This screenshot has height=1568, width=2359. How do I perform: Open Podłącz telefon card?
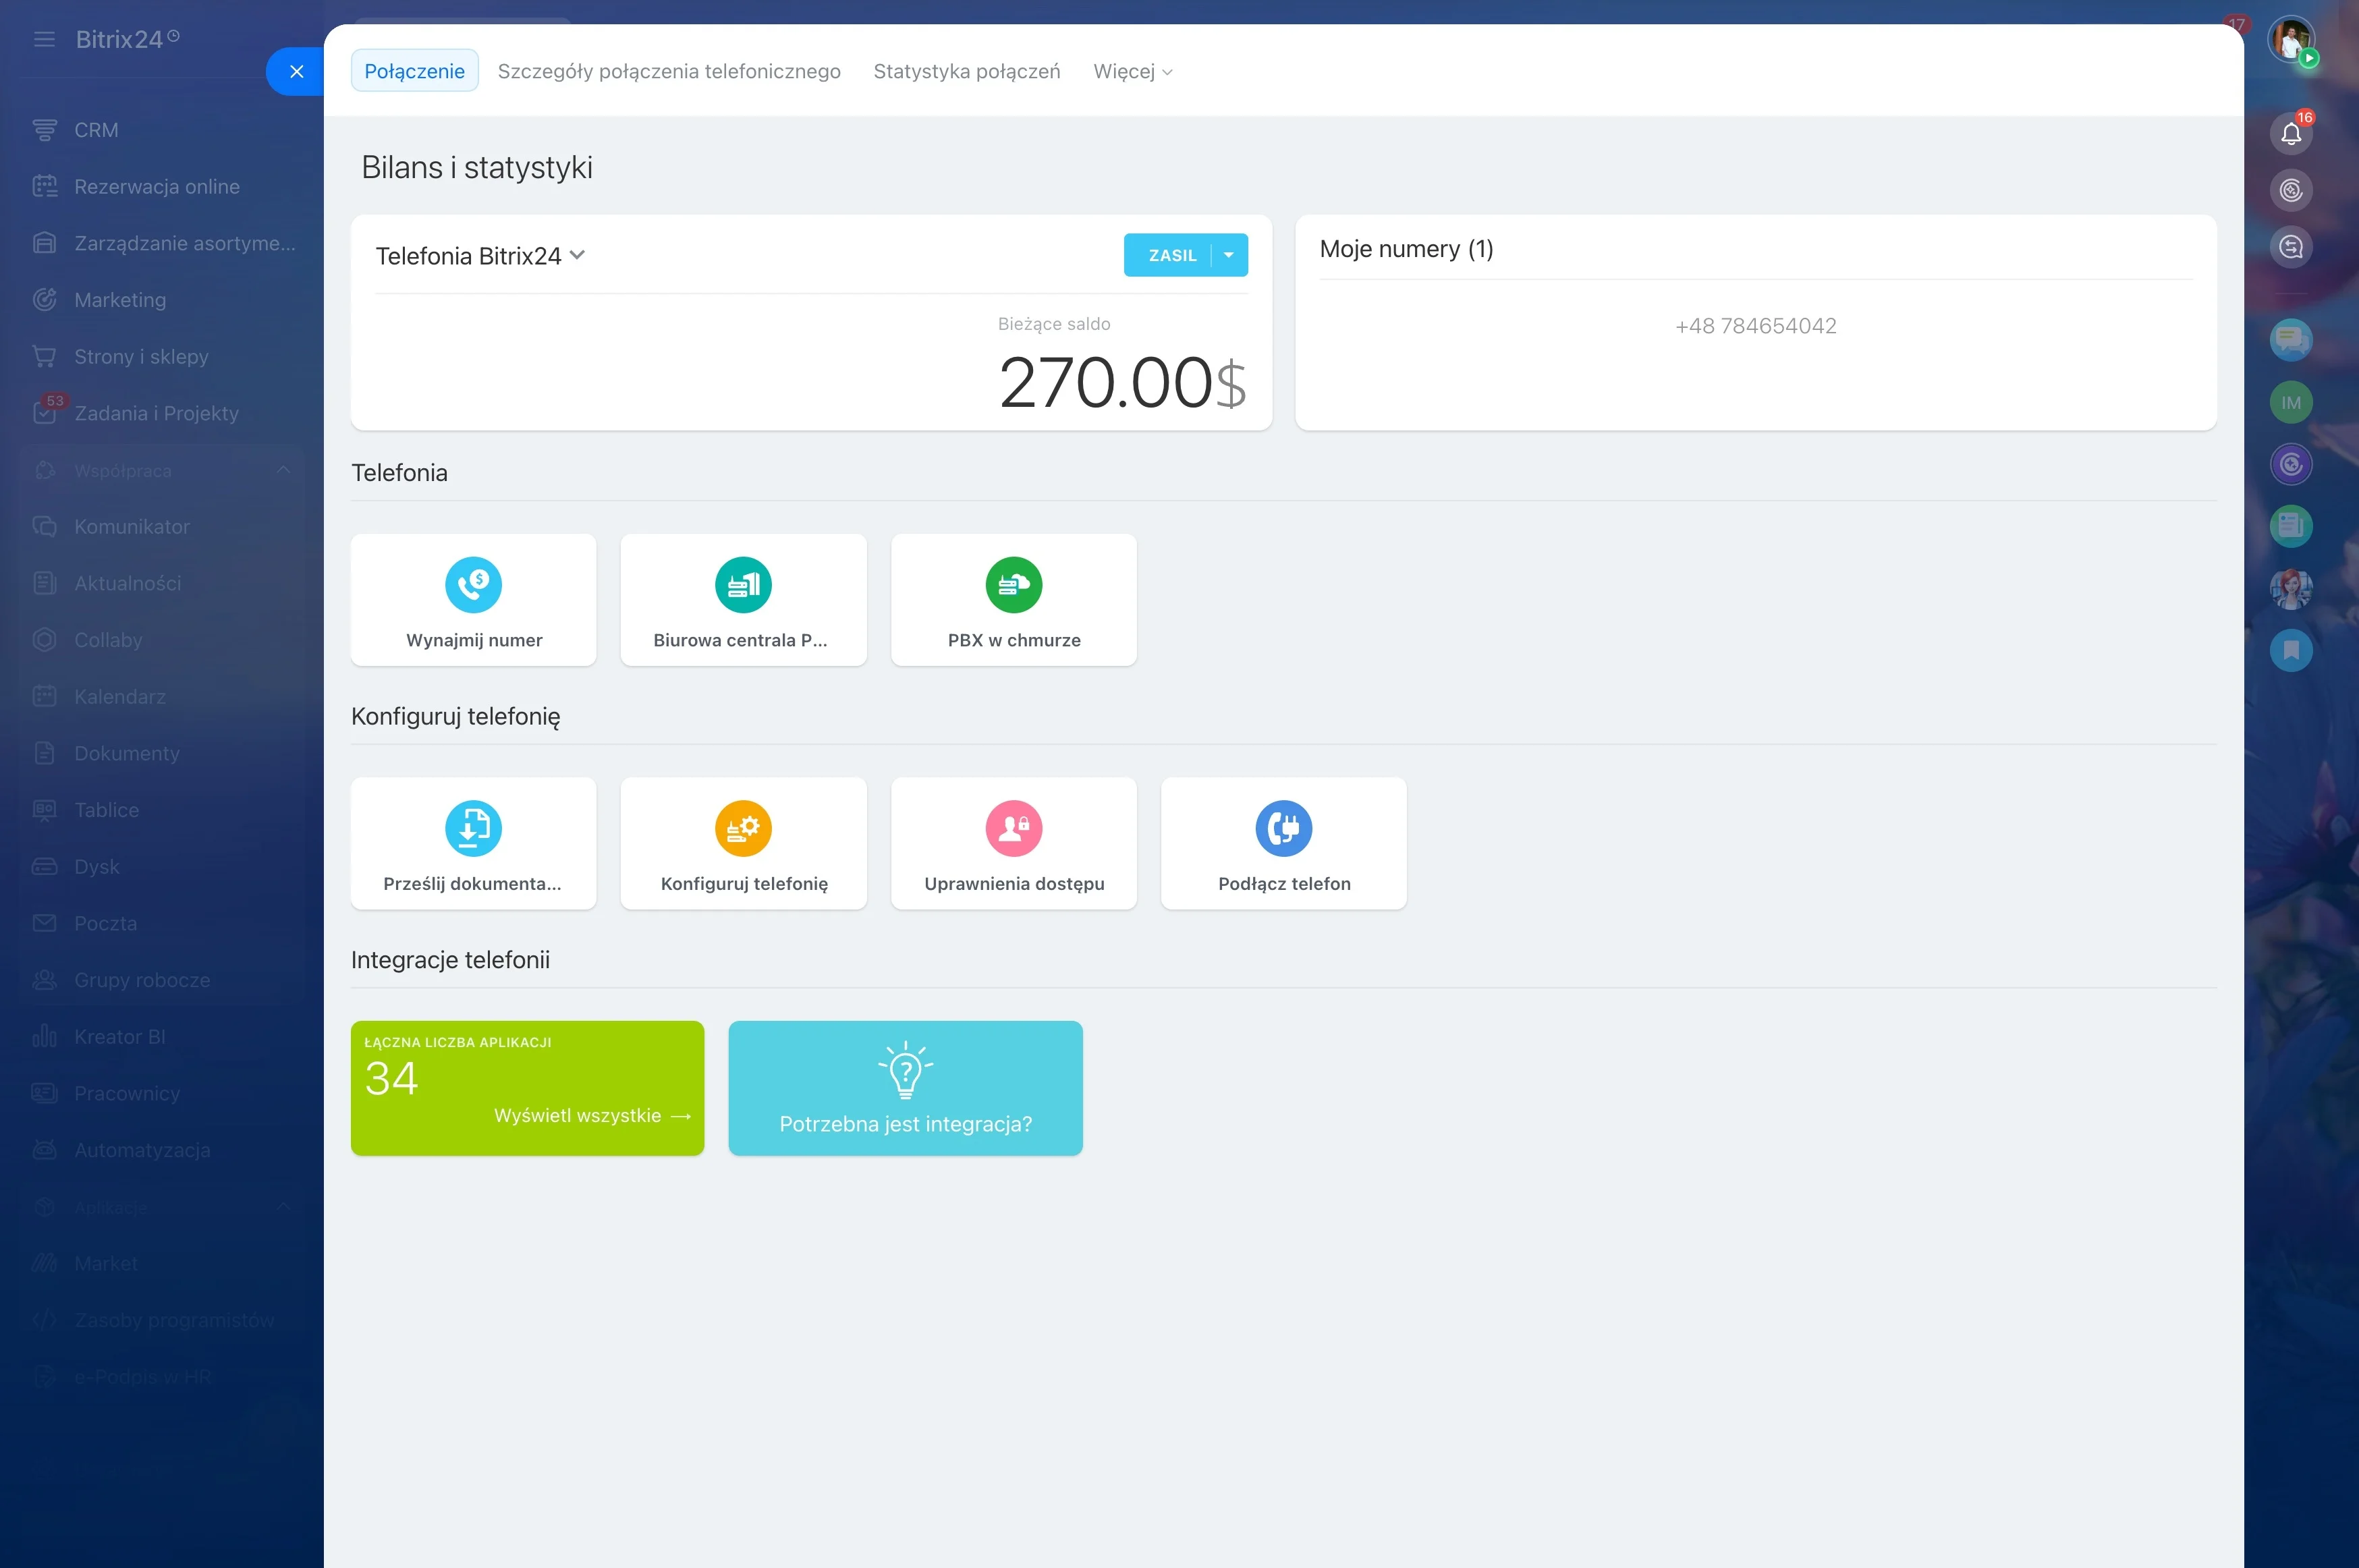1284,843
